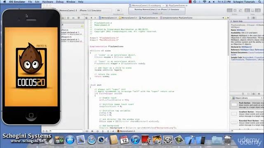Click Step Over in debug bar
Viewport: 264px width, 148px height.
pos(97,131)
